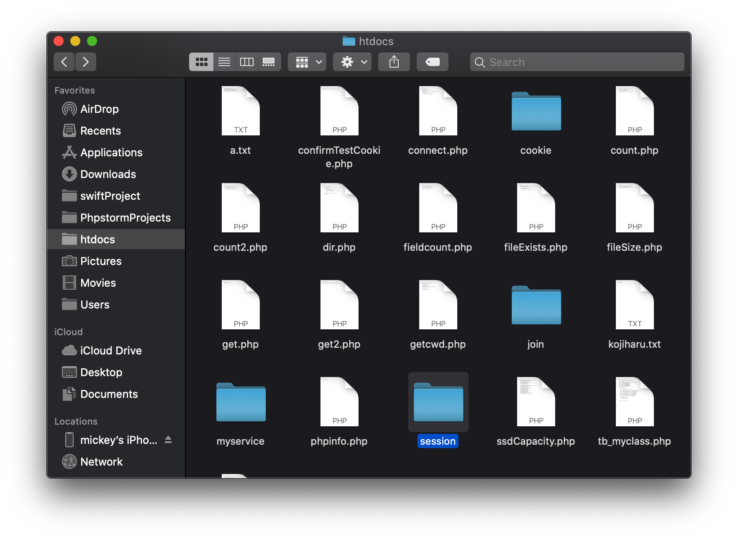Open Network in the sidebar
Image resolution: width=738 pixels, height=540 pixels.
pyautogui.click(x=116, y=462)
